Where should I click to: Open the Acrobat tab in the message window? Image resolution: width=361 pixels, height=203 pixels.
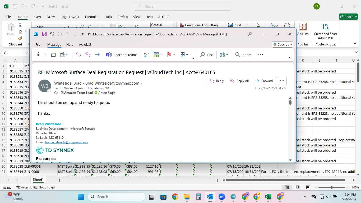click(x=85, y=44)
